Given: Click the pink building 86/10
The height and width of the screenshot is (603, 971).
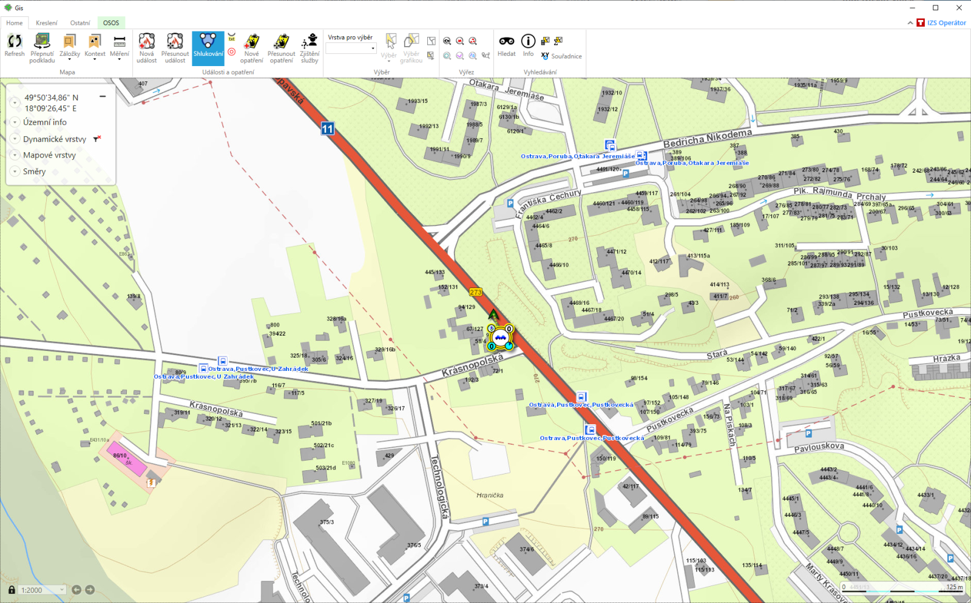Looking at the screenshot, I should coord(127,458).
